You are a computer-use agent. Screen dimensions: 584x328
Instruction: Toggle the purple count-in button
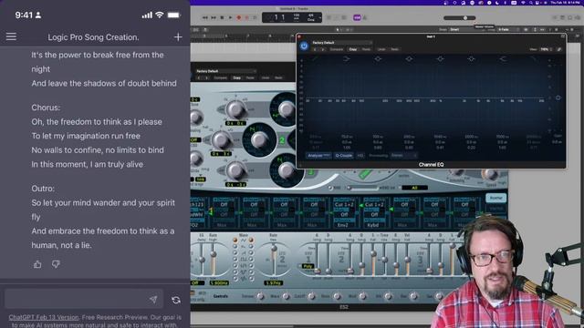[x=357, y=17]
